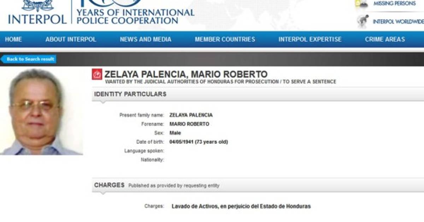This screenshot has width=424, height=222.
Task: Follow the Missing Persons text link
Action: point(394,4)
